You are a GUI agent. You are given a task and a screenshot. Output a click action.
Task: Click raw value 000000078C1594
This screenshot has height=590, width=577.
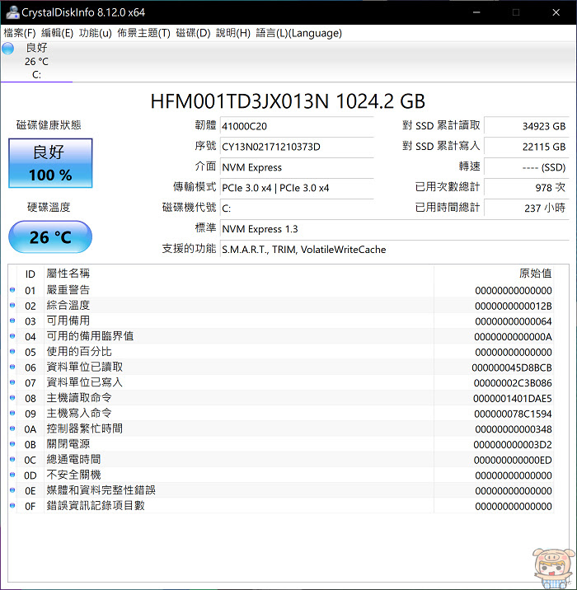point(513,414)
